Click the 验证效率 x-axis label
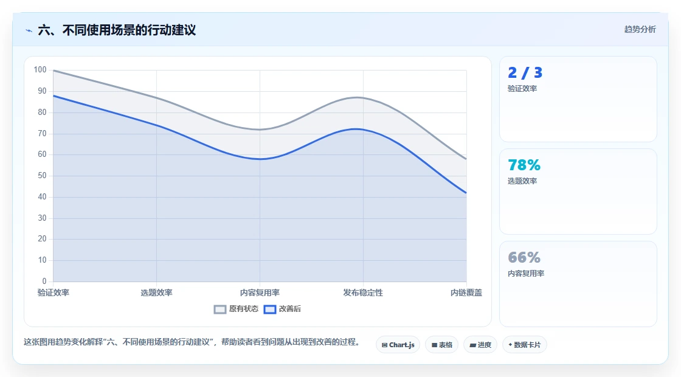This screenshot has height=377, width=681. pos(54,292)
